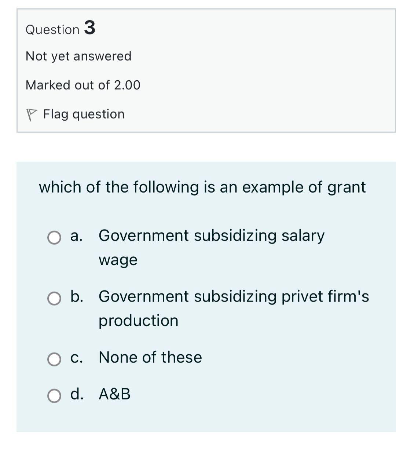Click the 'A&B' answer text
The height and width of the screenshot is (453, 396).
(x=114, y=394)
